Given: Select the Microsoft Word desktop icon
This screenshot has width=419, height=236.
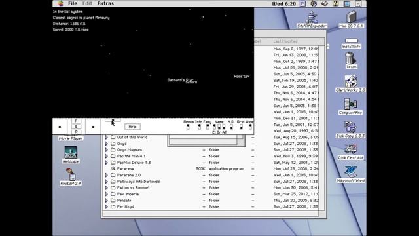Looking at the screenshot, I should pos(351,172).
